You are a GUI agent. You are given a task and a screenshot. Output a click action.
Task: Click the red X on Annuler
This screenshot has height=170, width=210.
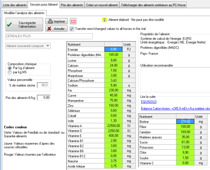[x=49, y=29]
